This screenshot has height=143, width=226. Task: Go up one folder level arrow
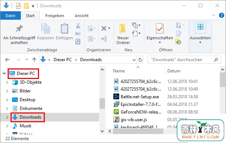[x=34, y=60]
